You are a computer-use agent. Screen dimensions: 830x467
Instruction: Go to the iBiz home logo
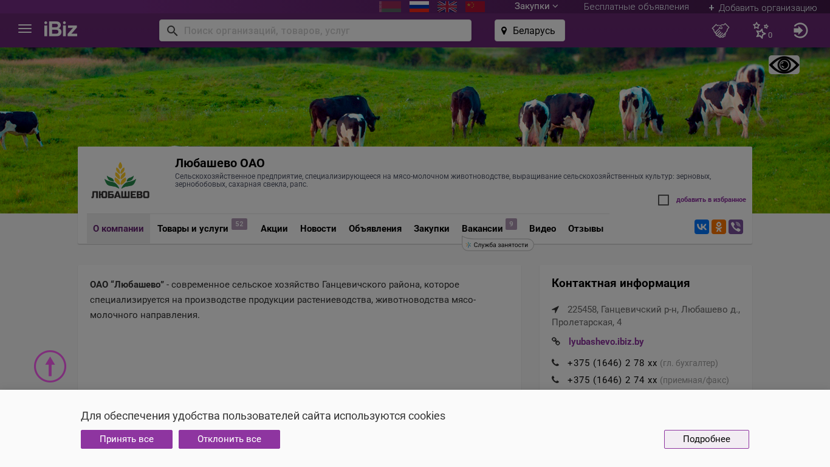click(x=61, y=29)
